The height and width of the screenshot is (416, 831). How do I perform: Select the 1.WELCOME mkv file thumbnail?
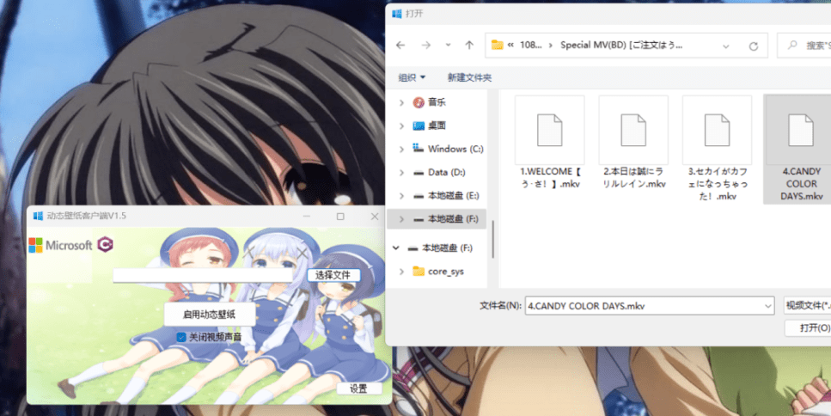coord(549,142)
